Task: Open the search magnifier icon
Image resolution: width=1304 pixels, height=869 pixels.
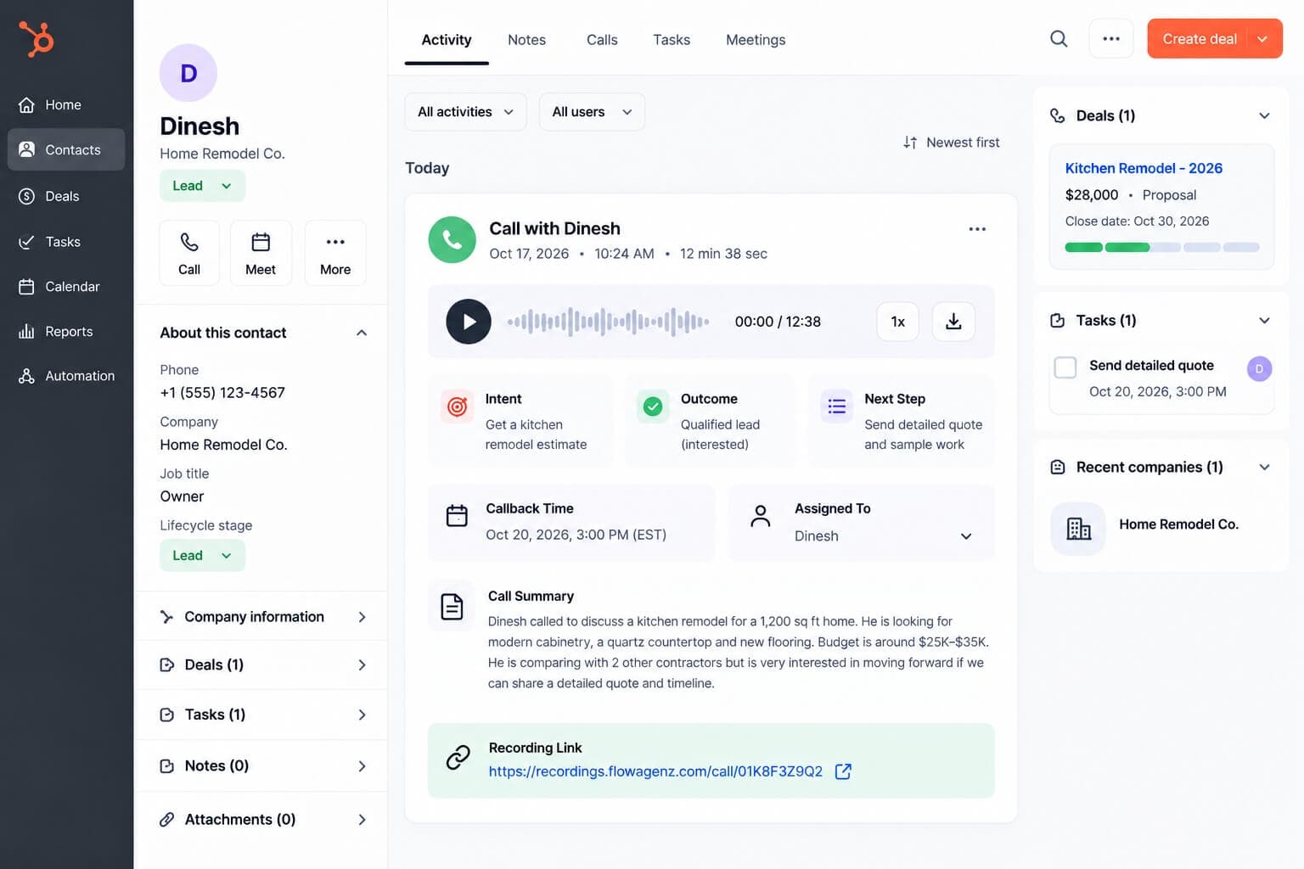Action: tap(1059, 39)
